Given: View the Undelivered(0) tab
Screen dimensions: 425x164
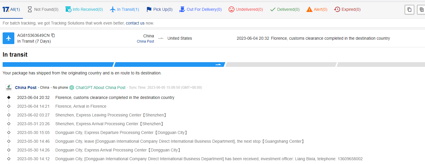Looking at the screenshot, I should [246, 9].
